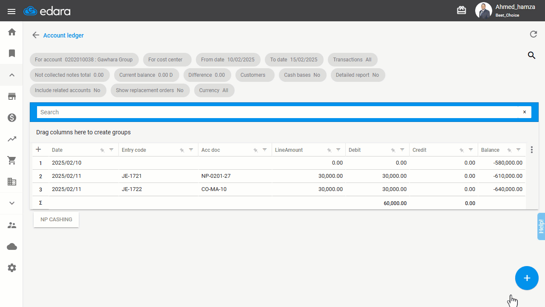Image resolution: width=545 pixels, height=307 pixels.
Task: Go to Home in sidebar
Action: pos(12,32)
